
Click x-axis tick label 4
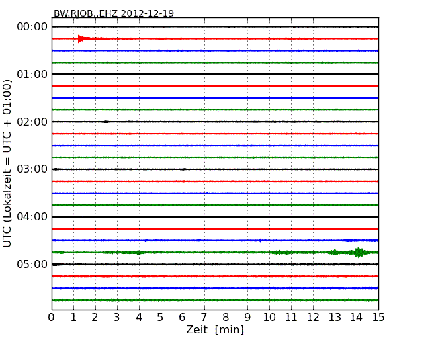(x=139, y=317)
